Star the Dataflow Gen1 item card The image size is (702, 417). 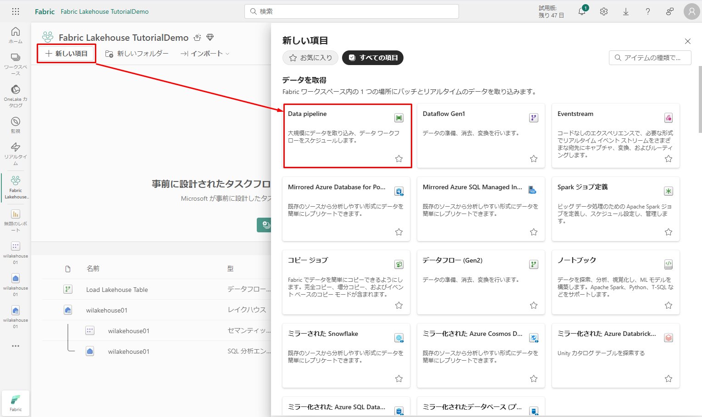tap(534, 159)
